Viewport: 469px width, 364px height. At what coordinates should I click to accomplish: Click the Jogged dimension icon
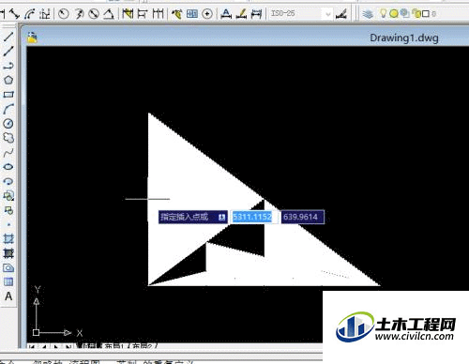pos(80,13)
